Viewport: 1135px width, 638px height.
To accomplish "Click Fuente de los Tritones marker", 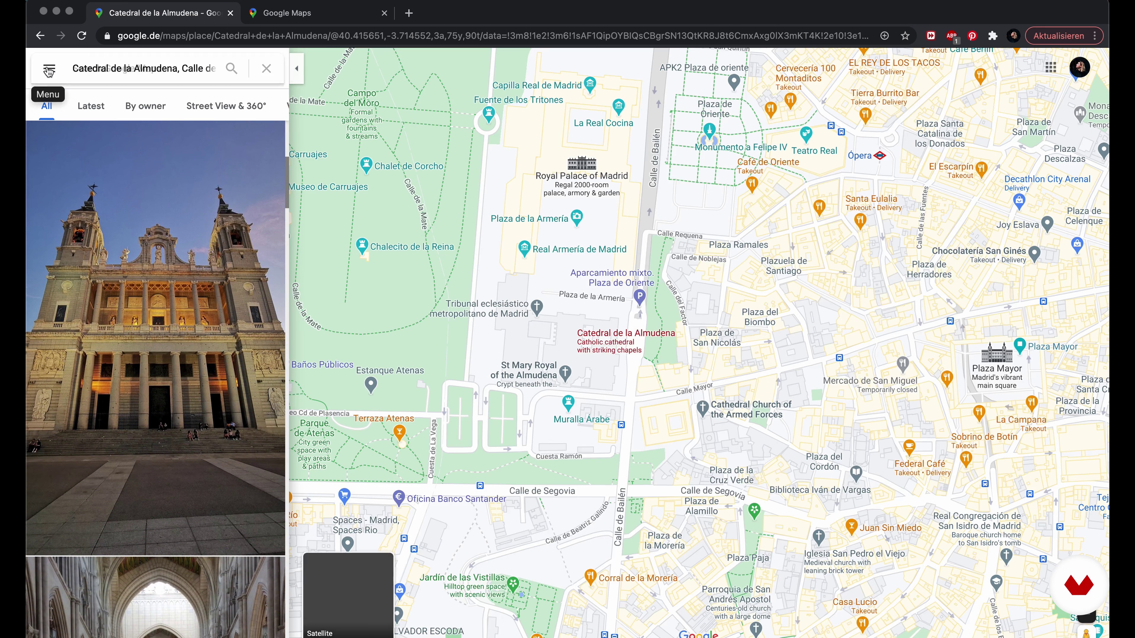I will (x=489, y=114).
